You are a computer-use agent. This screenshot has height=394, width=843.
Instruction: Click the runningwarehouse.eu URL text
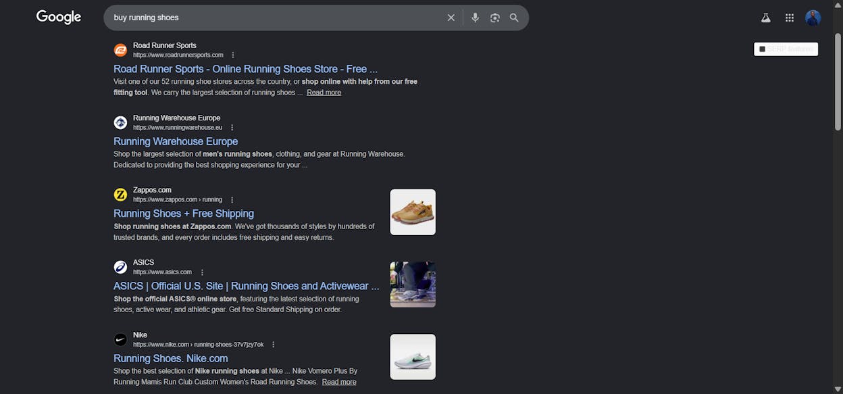coord(178,127)
